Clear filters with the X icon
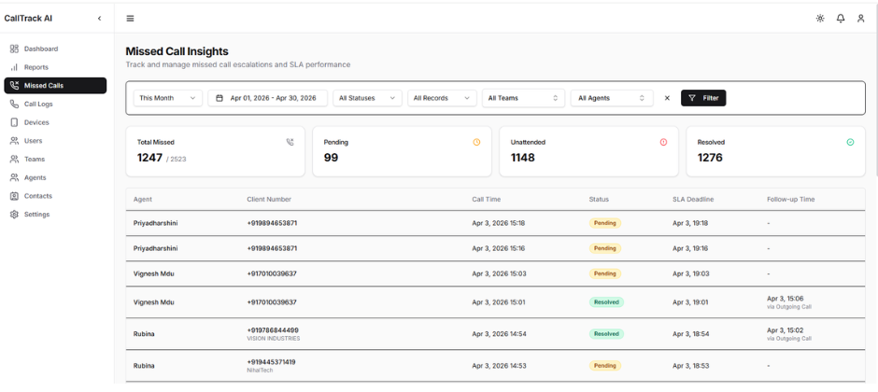This screenshot has height=392, width=878. click(x=667, y=98)
